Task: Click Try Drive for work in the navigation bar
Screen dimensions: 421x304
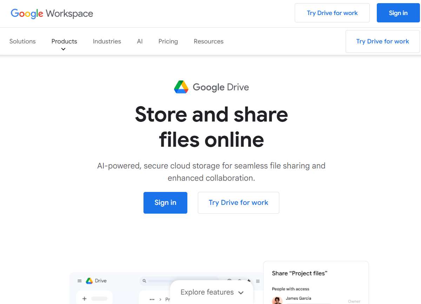Action: 382,41
